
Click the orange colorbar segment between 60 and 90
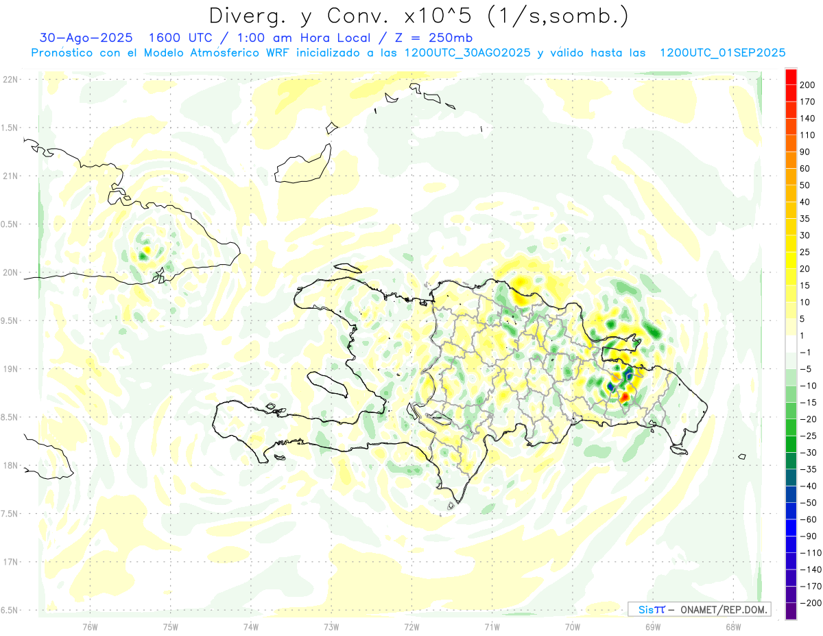[x=791, y=160]
